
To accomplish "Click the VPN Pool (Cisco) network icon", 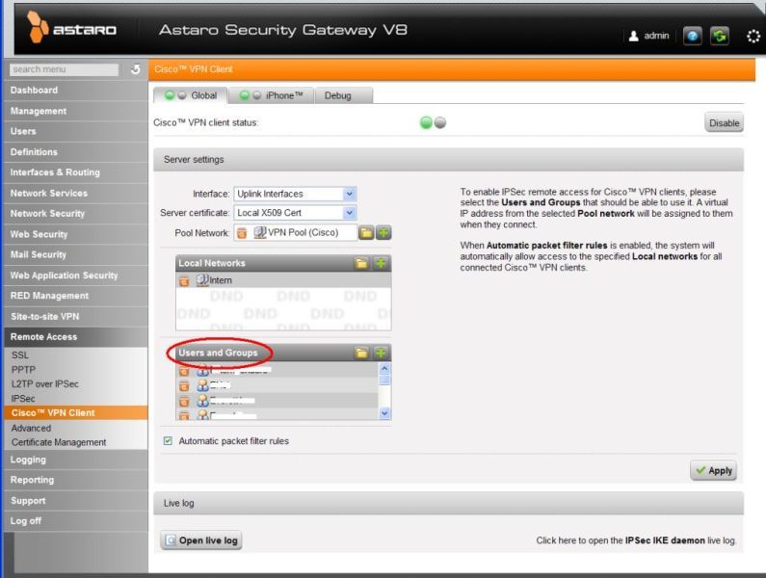I will [260, 232].
